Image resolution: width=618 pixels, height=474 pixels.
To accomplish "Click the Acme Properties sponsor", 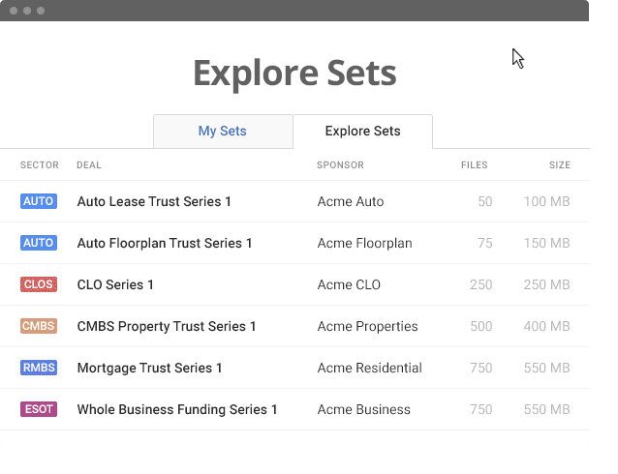I will tap(367, 327).
